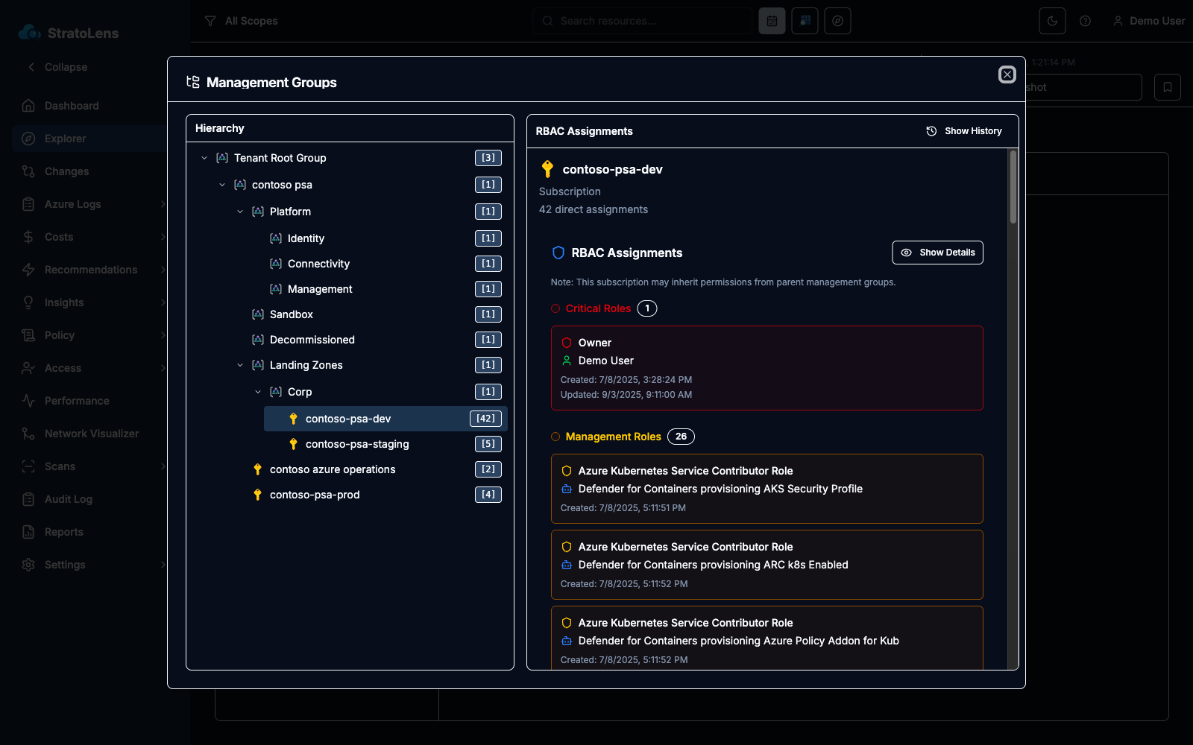Select contoso-psa-prod subscription
Viewport: 1193px width, 745px height.
point(377,495)
